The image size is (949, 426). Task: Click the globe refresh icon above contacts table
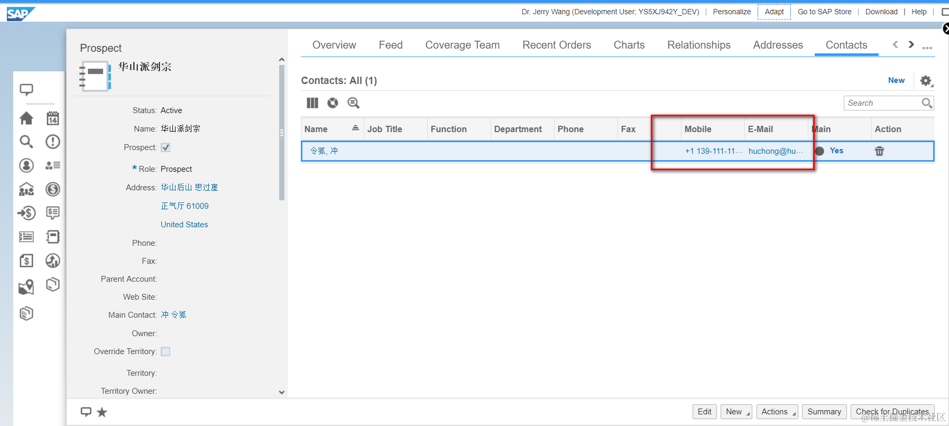333,103
